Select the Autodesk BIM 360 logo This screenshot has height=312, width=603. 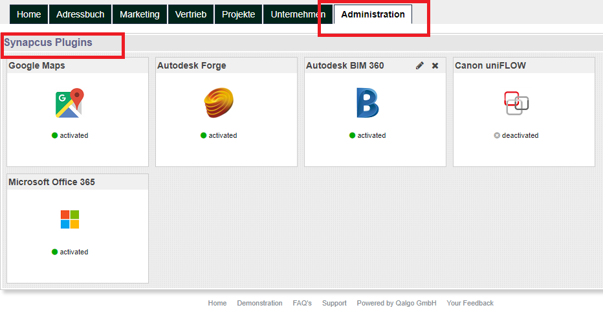367,104
